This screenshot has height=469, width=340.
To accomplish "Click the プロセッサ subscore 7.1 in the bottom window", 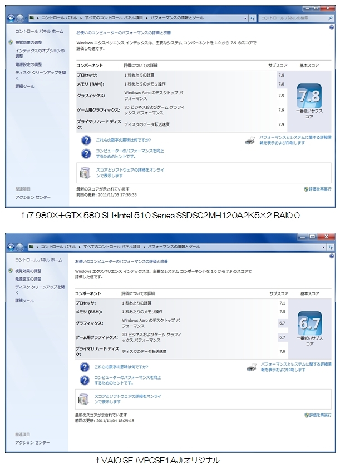I will click(282, 303).
